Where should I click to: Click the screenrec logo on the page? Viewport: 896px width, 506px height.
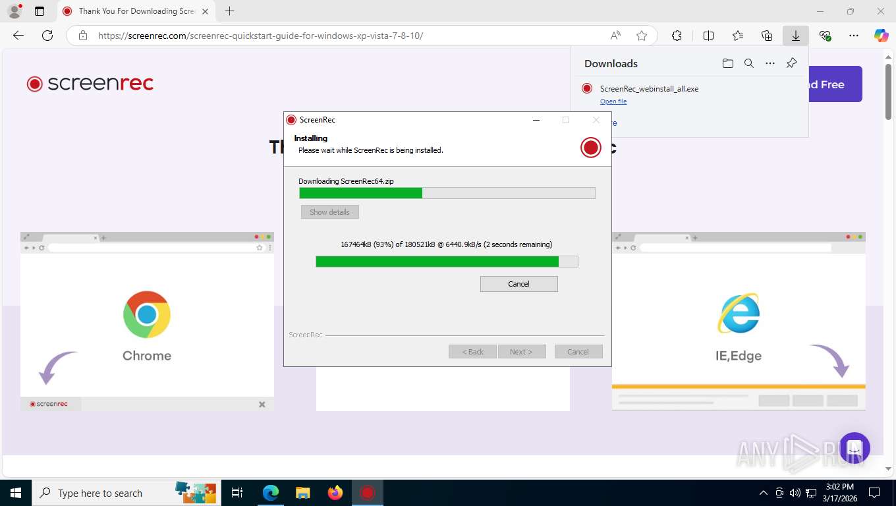(x=90, y=84)
